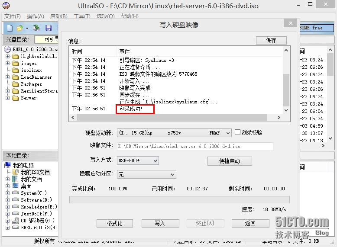Click the 便捷启动 button
The width and height of the screenshot is (337, 247).
(x=230, y=161)
